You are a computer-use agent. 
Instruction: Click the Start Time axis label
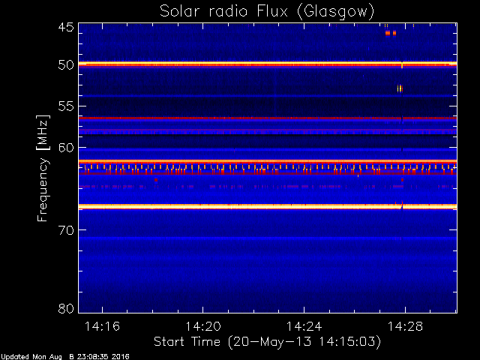(x=267, y=342)
